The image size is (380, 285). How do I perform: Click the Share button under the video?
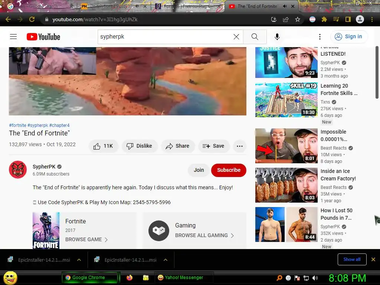tap(177, 146)
